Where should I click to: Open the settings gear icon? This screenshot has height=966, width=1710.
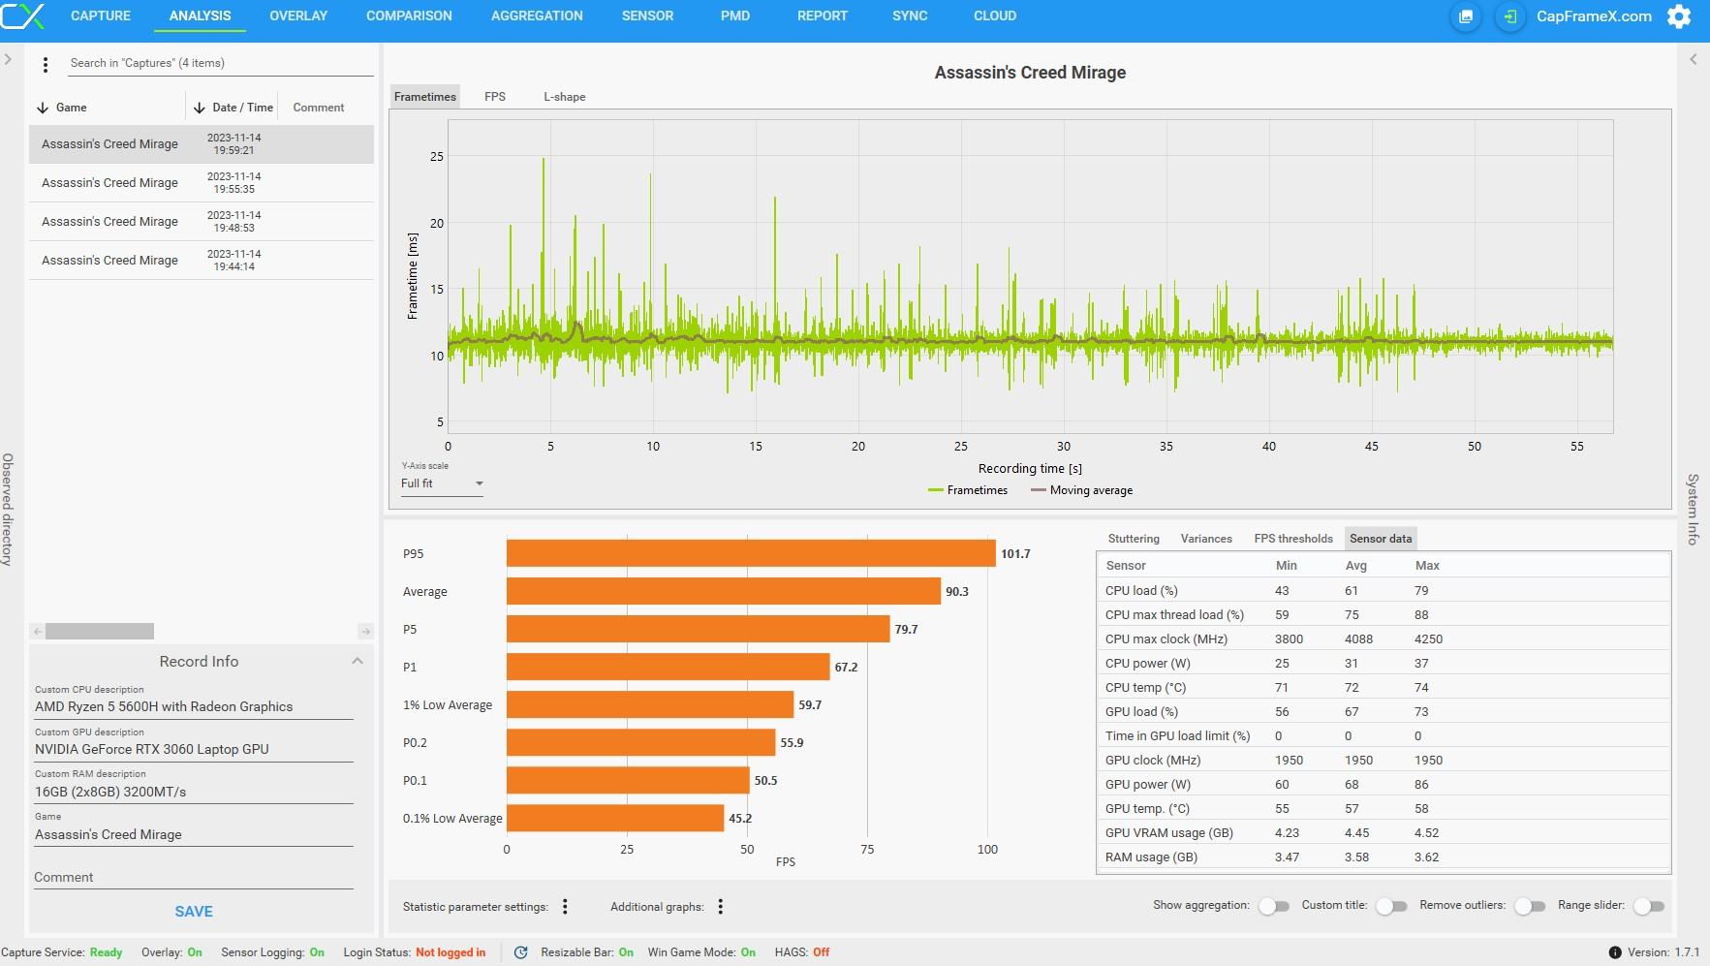coord(1679,16)
